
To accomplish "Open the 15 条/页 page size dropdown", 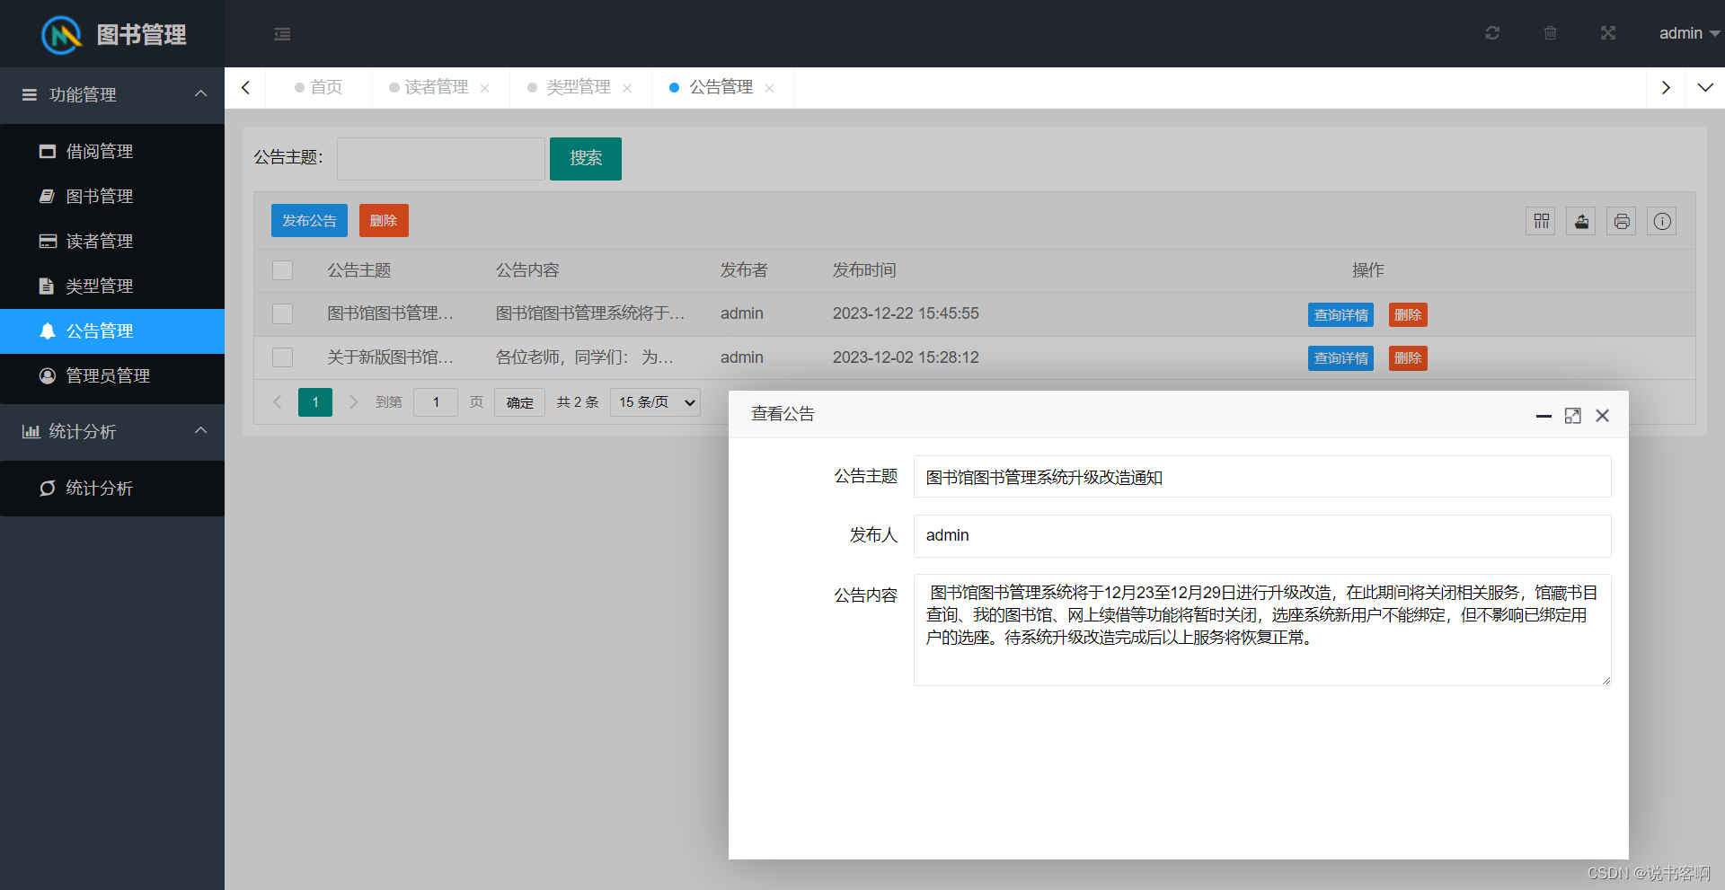I will tap(655, 402).
